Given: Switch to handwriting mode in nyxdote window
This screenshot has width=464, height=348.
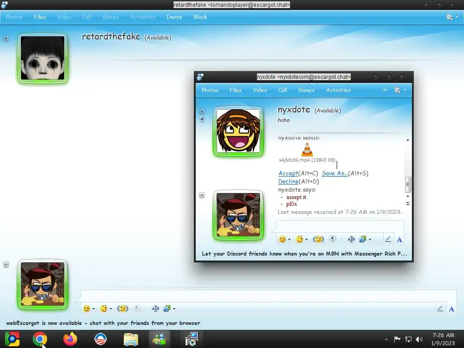Looking at the screenshot, I should [388, 239].
